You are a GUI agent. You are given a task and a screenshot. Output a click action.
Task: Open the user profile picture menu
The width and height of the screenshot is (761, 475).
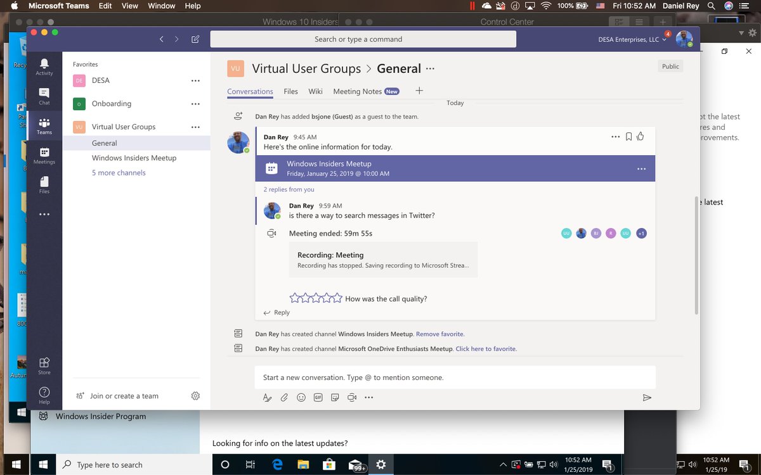[684, 39]
